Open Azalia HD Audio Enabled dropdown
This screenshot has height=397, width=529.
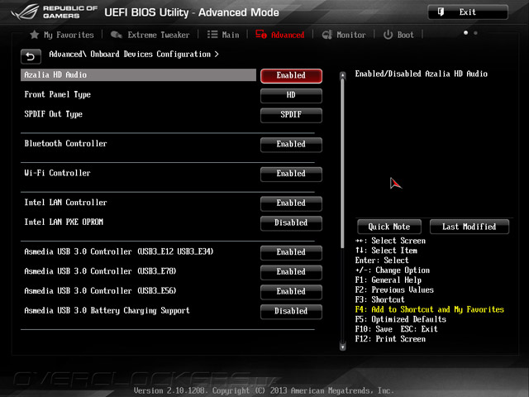coord(291,75)
